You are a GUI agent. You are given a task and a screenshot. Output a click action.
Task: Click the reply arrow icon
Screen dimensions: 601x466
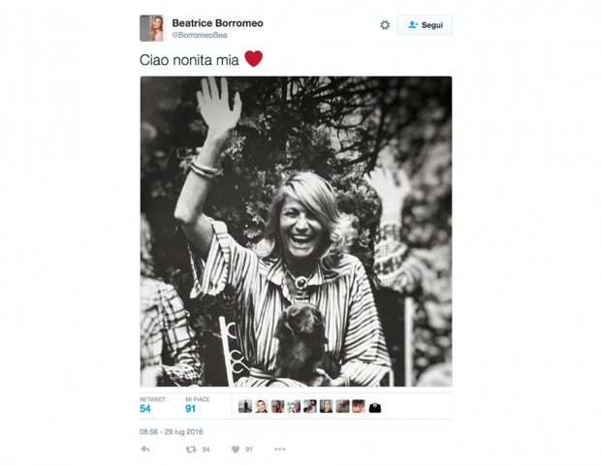(145, 449)
